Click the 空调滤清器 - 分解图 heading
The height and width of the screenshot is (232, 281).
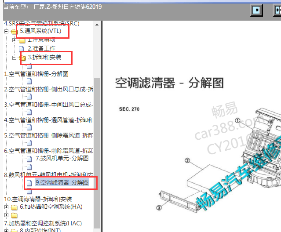click(169, 83)
